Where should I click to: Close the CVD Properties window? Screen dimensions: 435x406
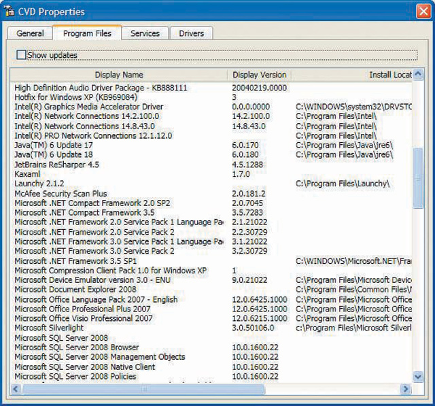tap(423, 12)
